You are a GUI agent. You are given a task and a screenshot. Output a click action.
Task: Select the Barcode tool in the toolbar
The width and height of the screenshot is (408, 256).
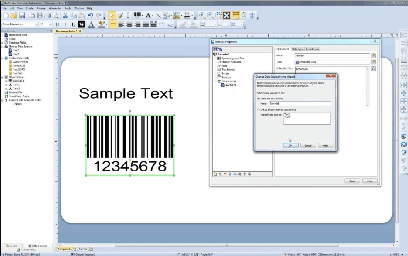pyautogui.click(x=137, y=15)
